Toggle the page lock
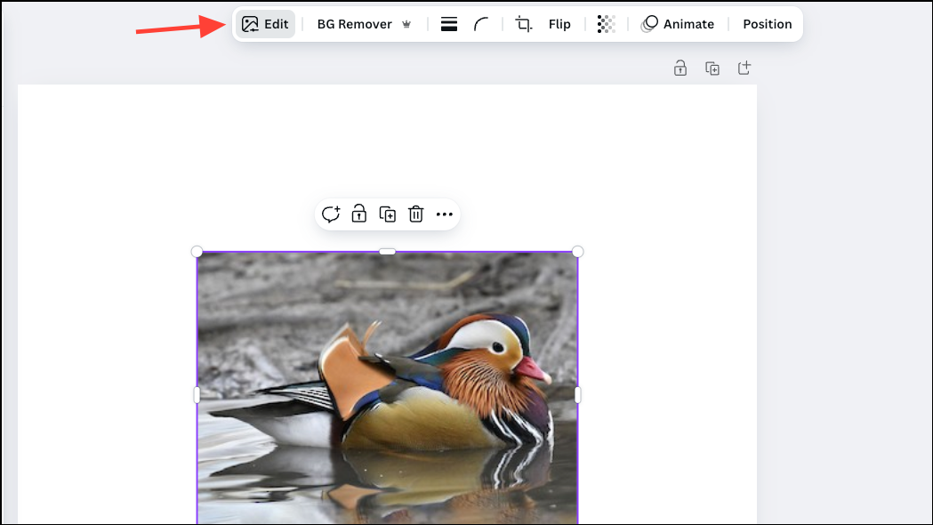The width and height of the screenshot is (933, 525). click(680, 68)
